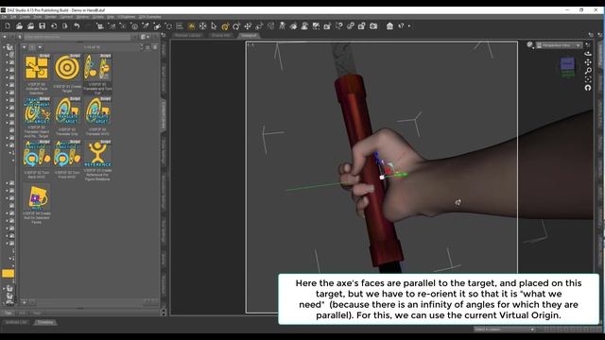Open the help icon's dropdown arrow
Screen dimensions: 605x340
tap(409, 25)
